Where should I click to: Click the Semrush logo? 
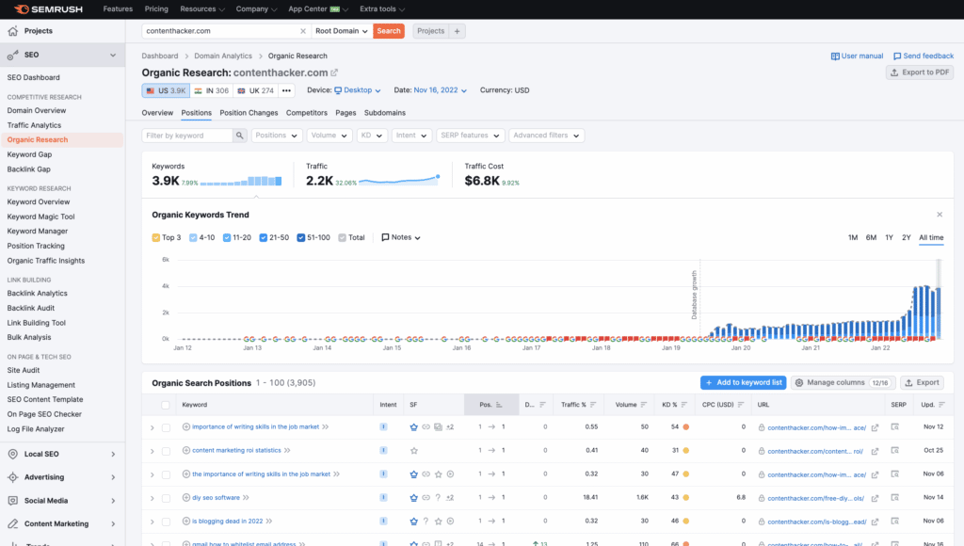(48, 9)
